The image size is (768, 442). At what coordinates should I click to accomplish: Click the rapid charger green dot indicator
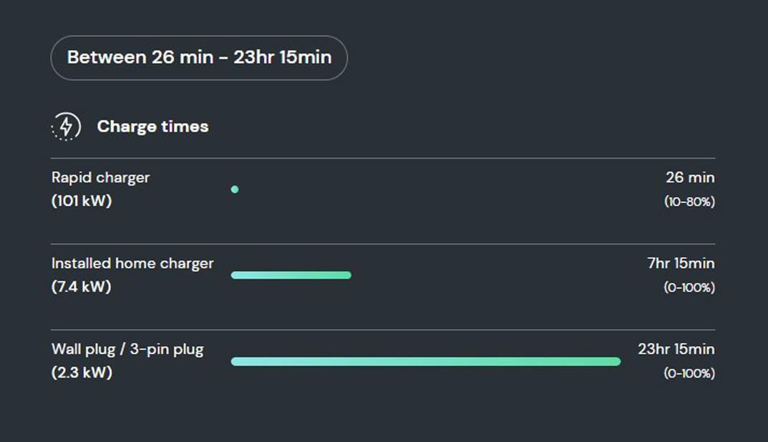pyautogui.click(x=235, y=190)
